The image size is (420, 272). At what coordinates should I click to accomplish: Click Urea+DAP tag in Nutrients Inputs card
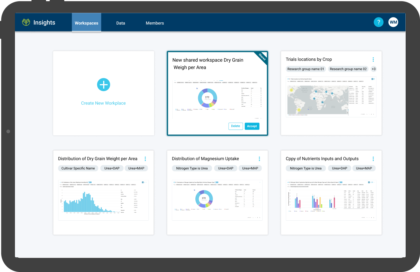340,168
